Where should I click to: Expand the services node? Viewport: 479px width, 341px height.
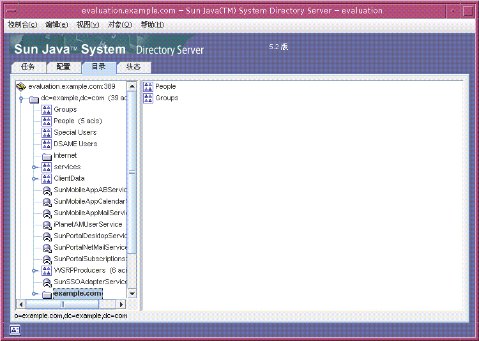[x=34, y=167]
